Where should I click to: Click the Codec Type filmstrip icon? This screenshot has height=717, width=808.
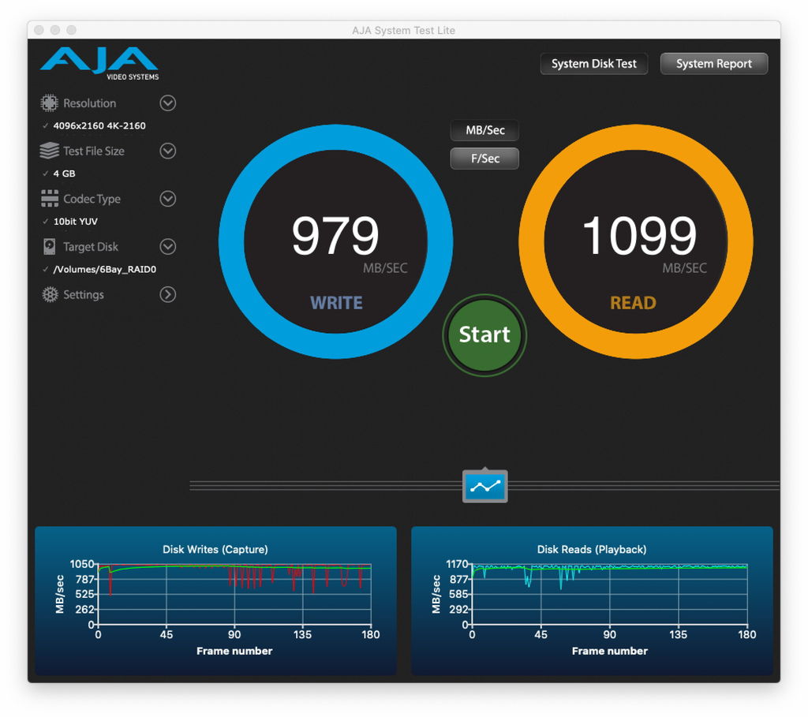click(x=50, y=198)
